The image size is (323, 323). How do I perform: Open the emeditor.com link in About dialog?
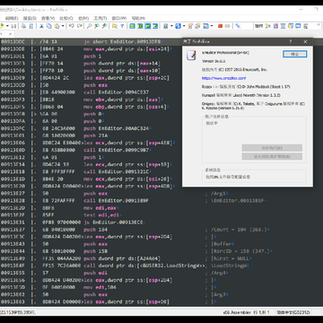[223, 78]
